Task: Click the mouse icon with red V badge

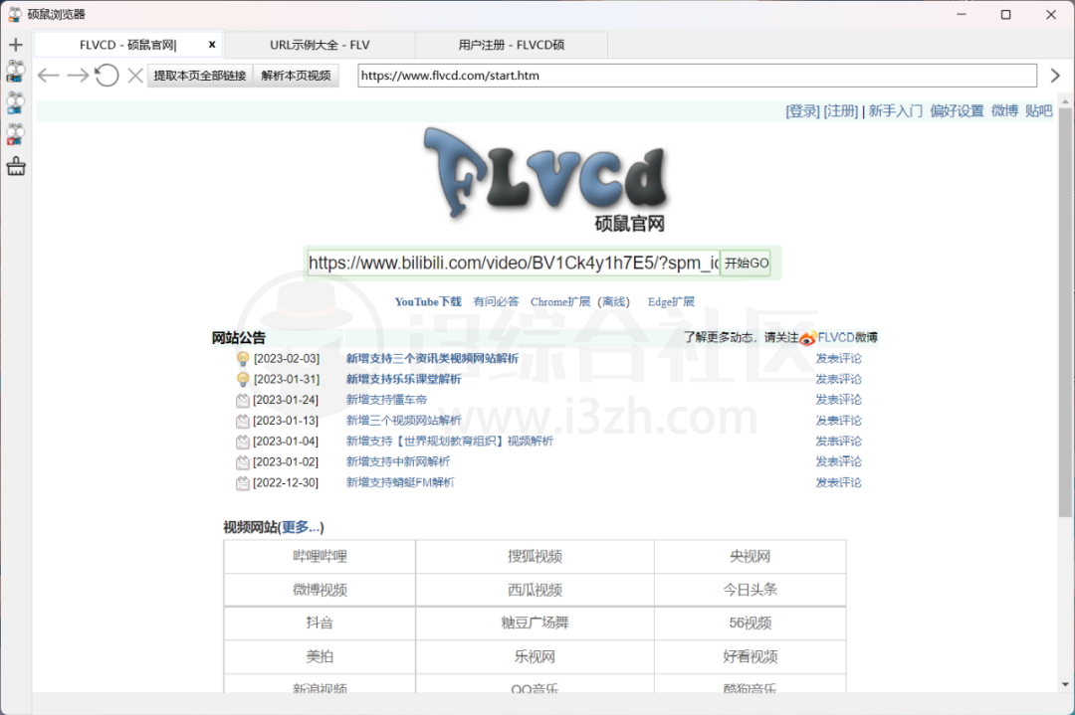Action: coord(15,134)
